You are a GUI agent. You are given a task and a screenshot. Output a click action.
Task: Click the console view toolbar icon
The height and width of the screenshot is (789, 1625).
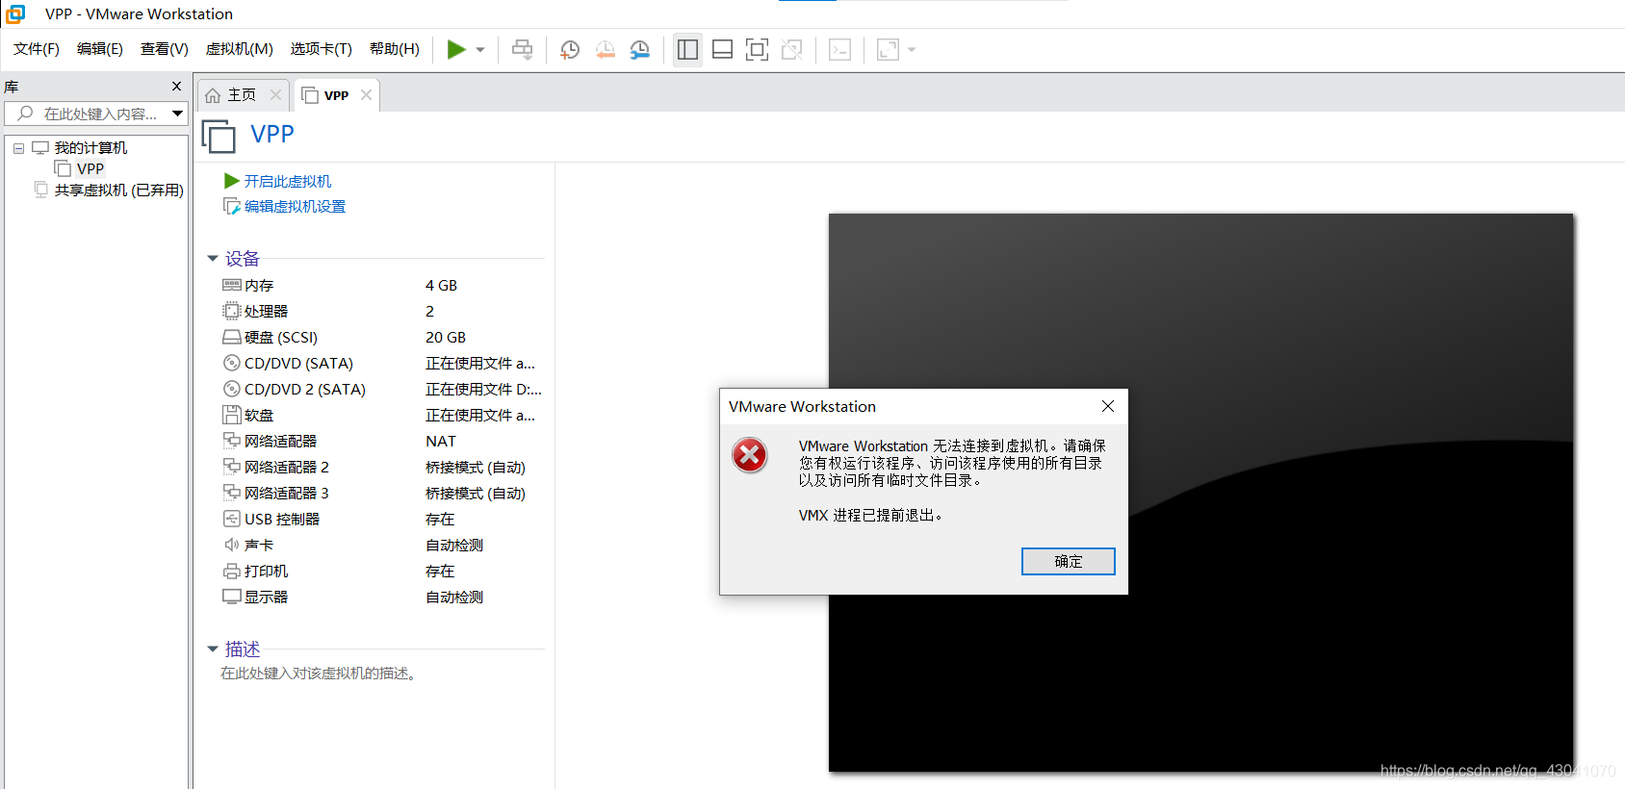click(x=839, y=49)
